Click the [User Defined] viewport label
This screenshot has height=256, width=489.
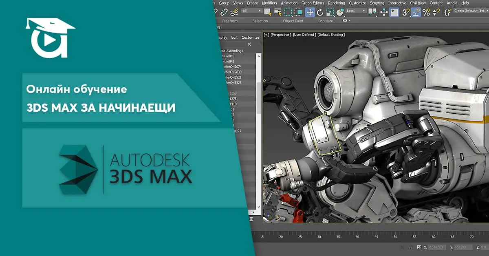[x=304, y=35]
